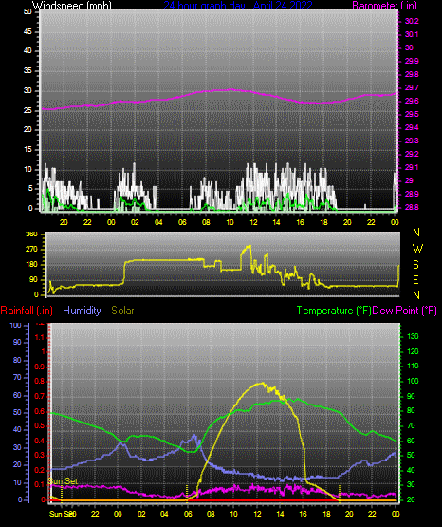Click the "Sun Set" label inside lower chart

(x=64, y=481)
